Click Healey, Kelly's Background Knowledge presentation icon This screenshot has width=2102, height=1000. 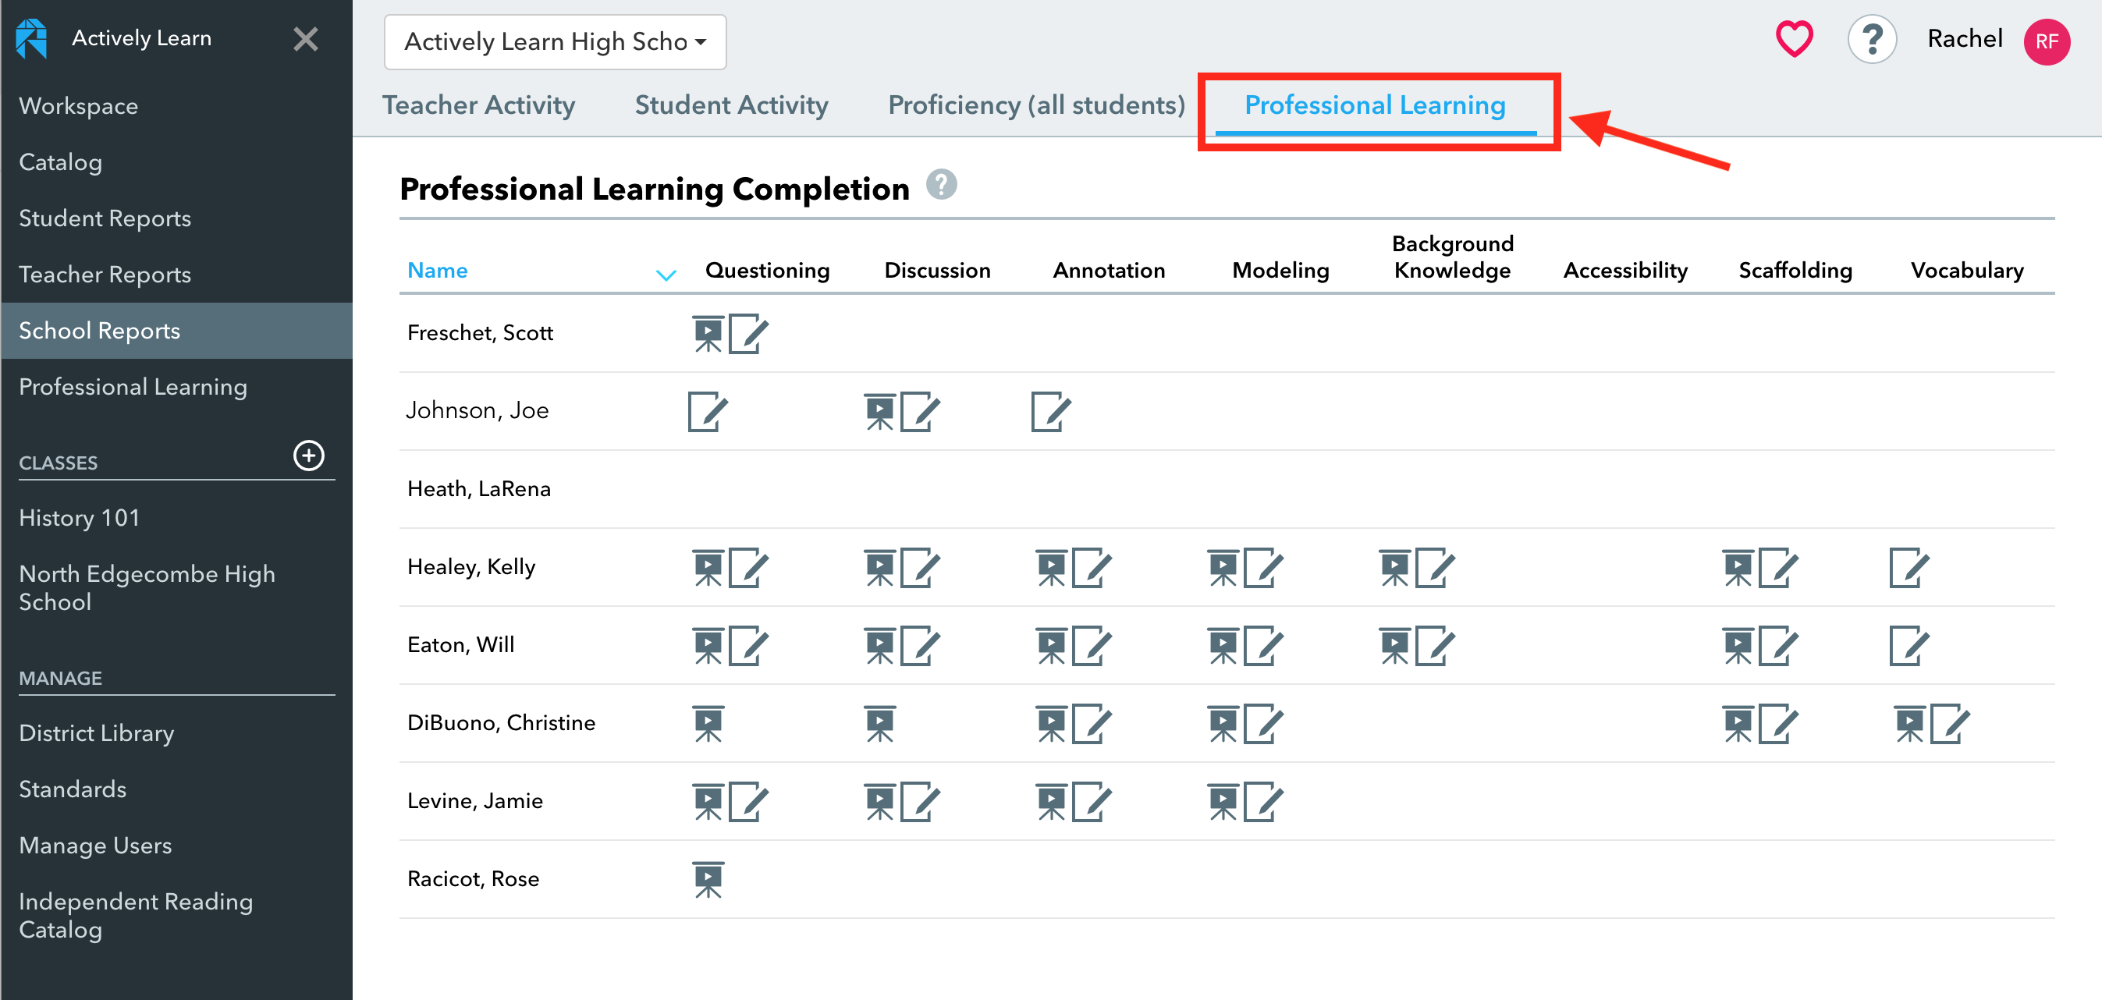[x=1394, y=568]
